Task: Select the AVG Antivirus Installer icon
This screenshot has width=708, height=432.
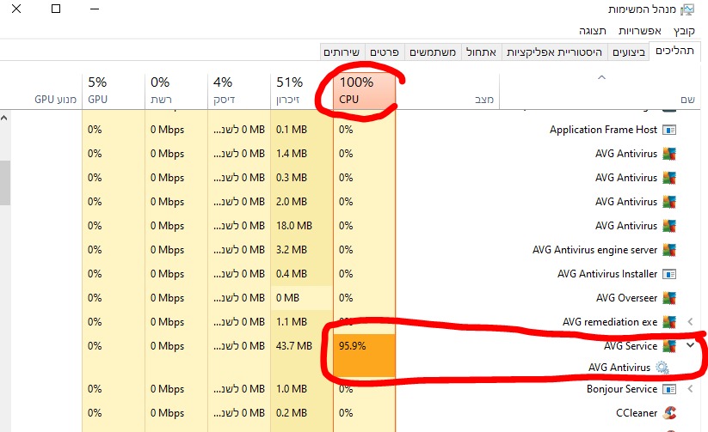Action: [x=669, y=274]
